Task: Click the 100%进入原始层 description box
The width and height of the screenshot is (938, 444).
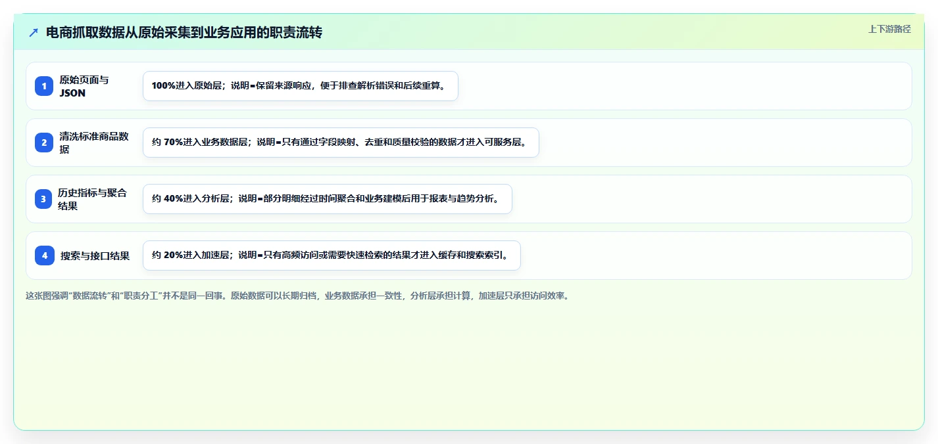Action: (300, 86)
